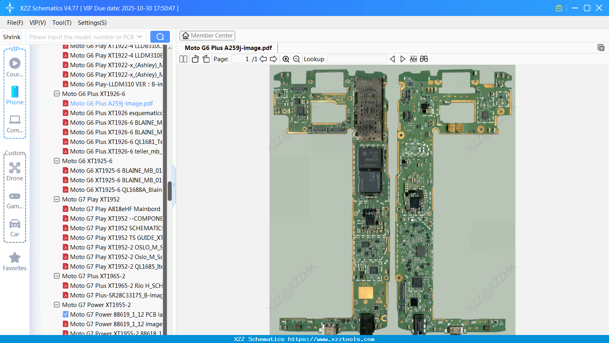Rotate the page counterclockwise
Viewport: 609px width, 343px height.
[x=195, y=59]
